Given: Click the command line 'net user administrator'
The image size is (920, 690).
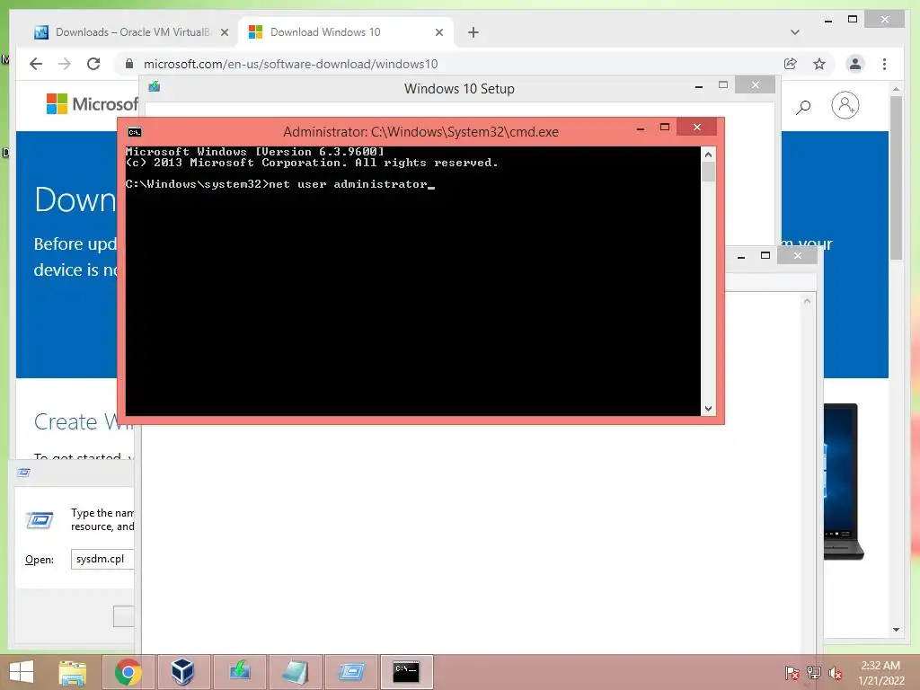Looking at the screenshot, I should (348, 184).
